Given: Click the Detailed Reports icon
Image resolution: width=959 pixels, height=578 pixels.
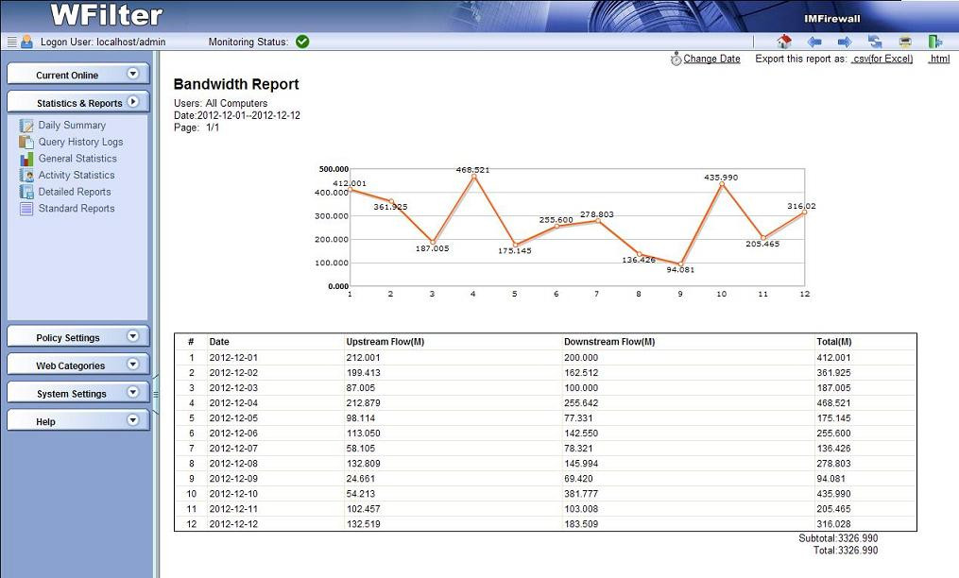Looking at the screenshot, I should point(26,192).
